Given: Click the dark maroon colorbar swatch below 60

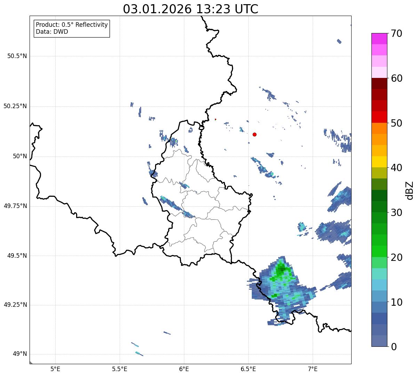Looking at the screenshot, I should click(379, 83).
